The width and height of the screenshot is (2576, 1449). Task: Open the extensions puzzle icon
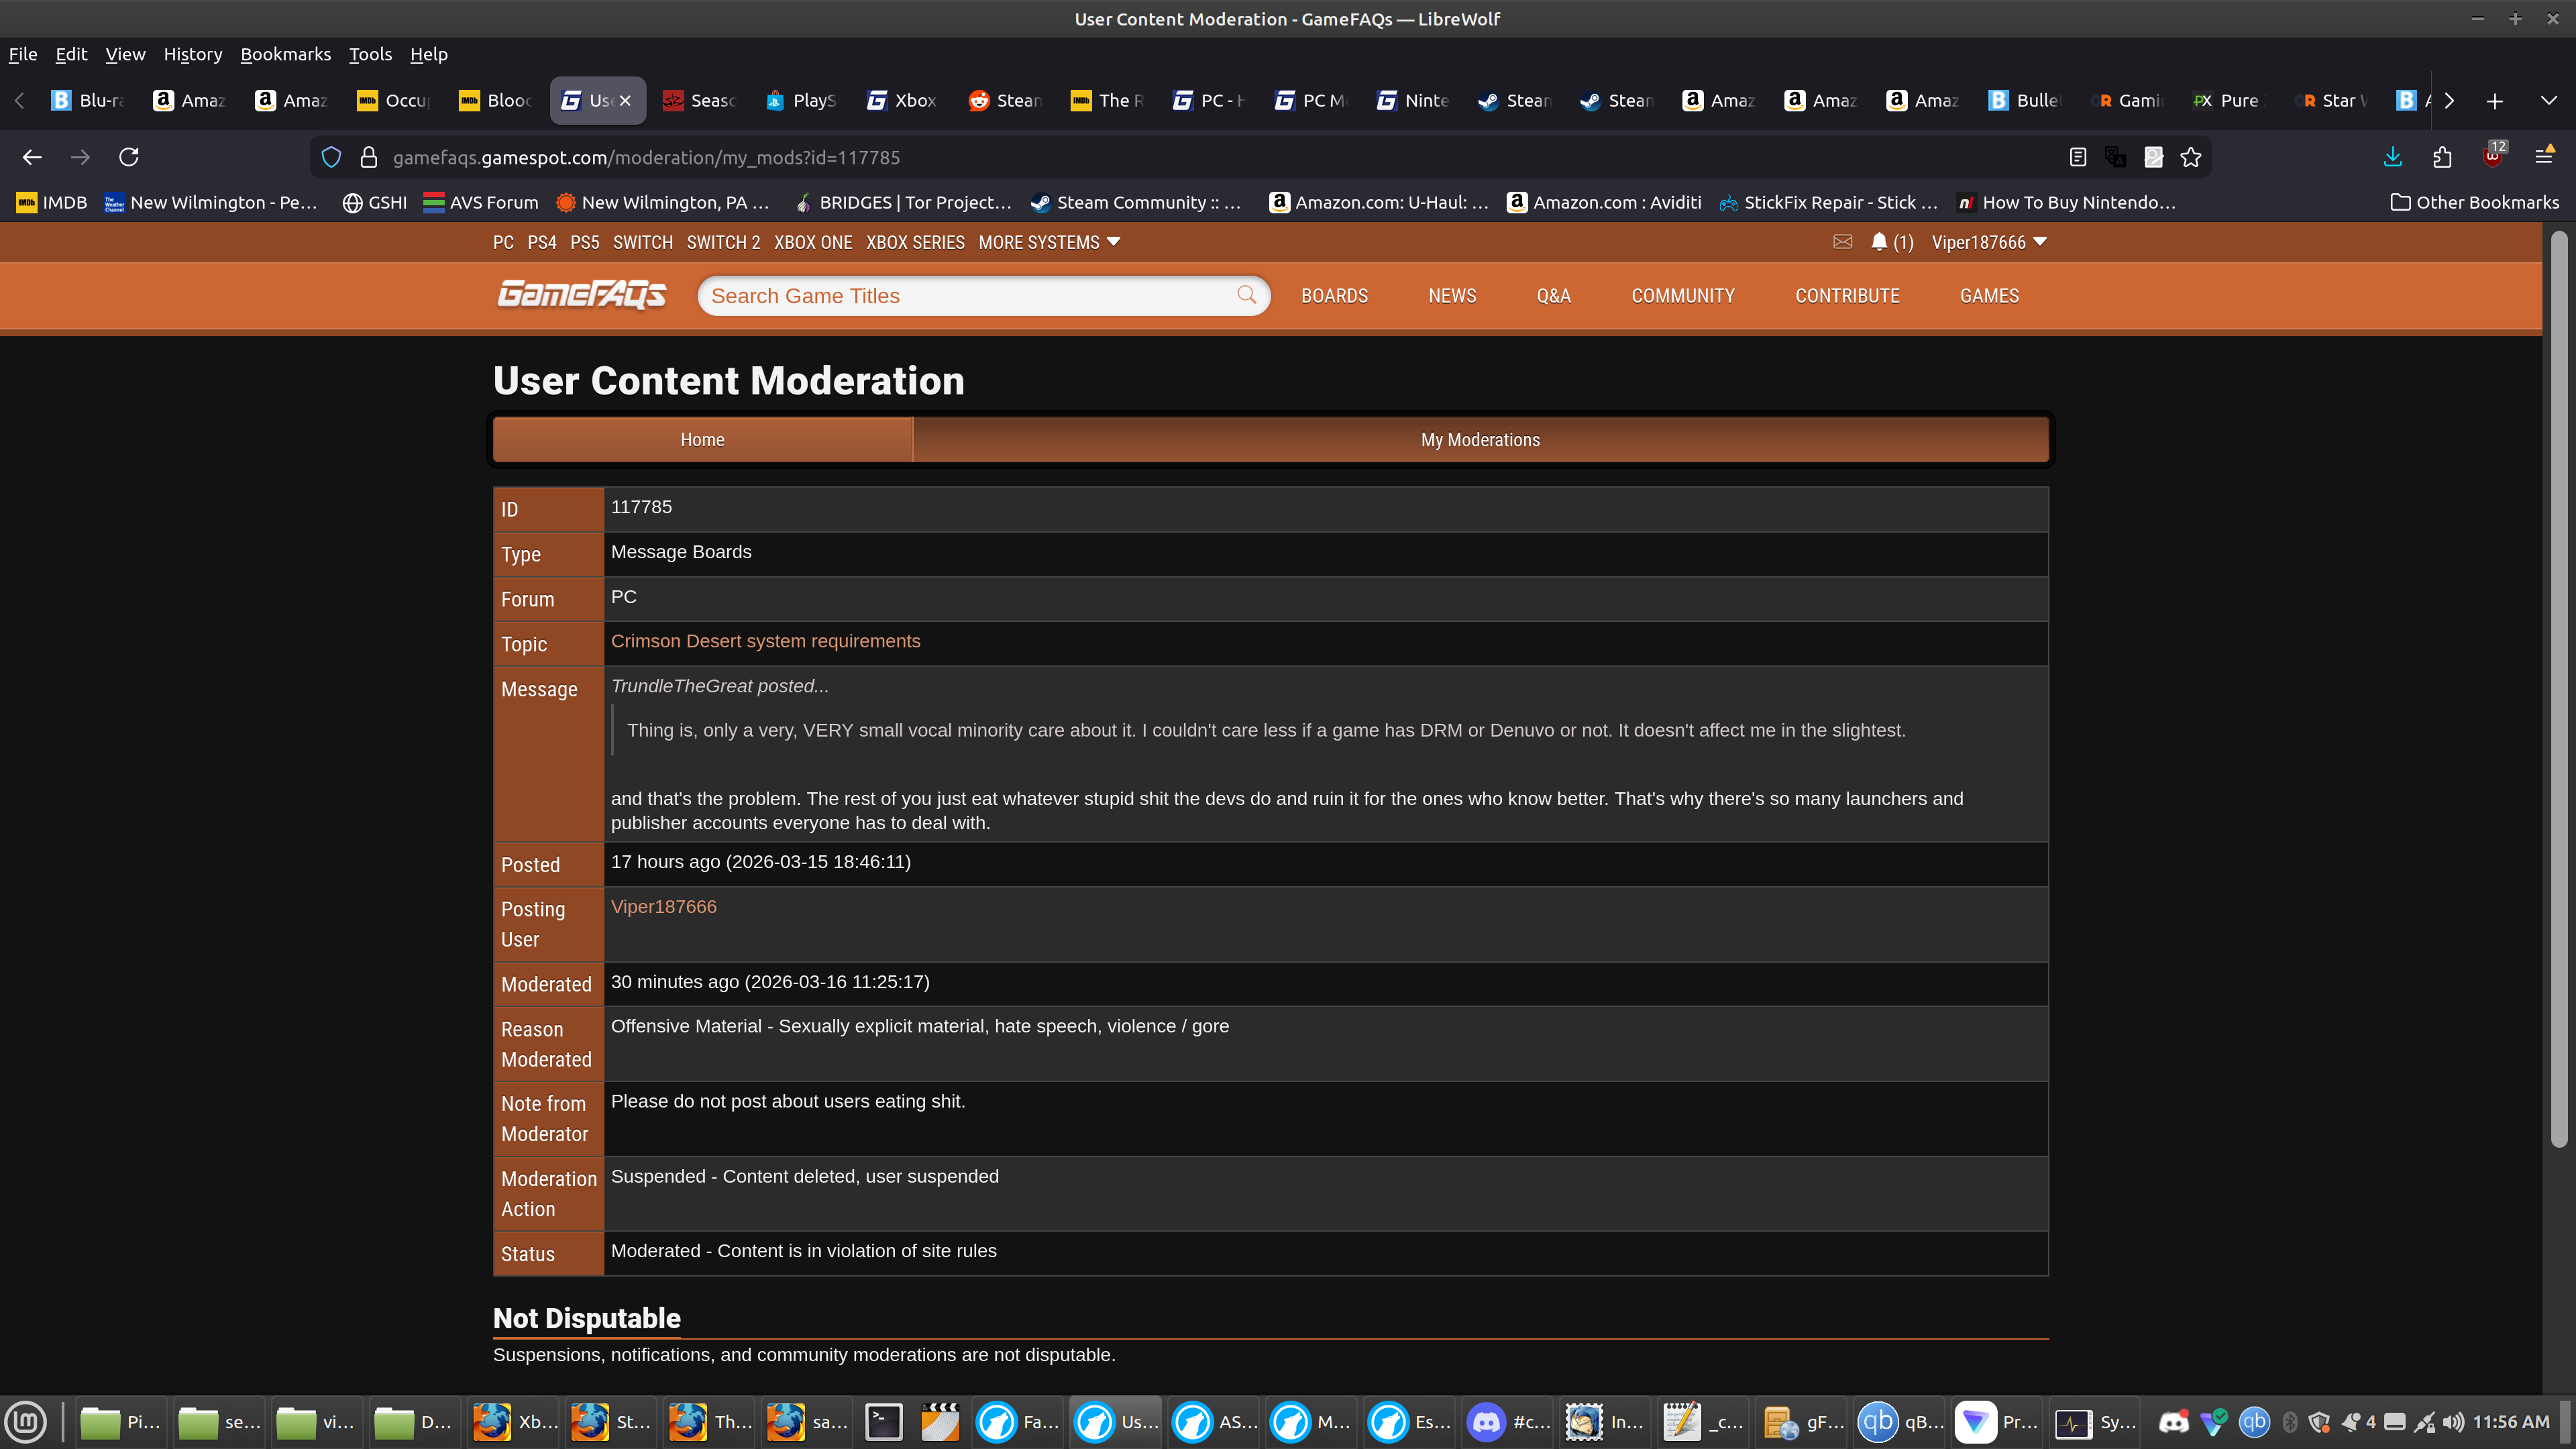coord(2442,157)
